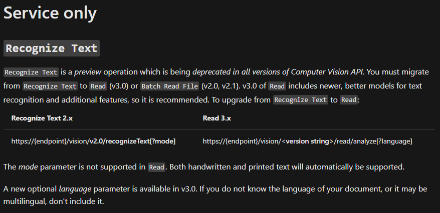Click the v2.0 recognizeText endpoint URL cell
The width and height of the screenshot is (440, 213).
point(93,141)
